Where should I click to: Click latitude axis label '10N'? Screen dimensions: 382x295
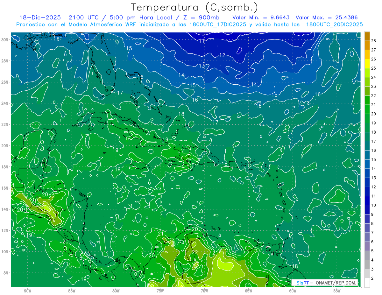[x=5, y=252]
